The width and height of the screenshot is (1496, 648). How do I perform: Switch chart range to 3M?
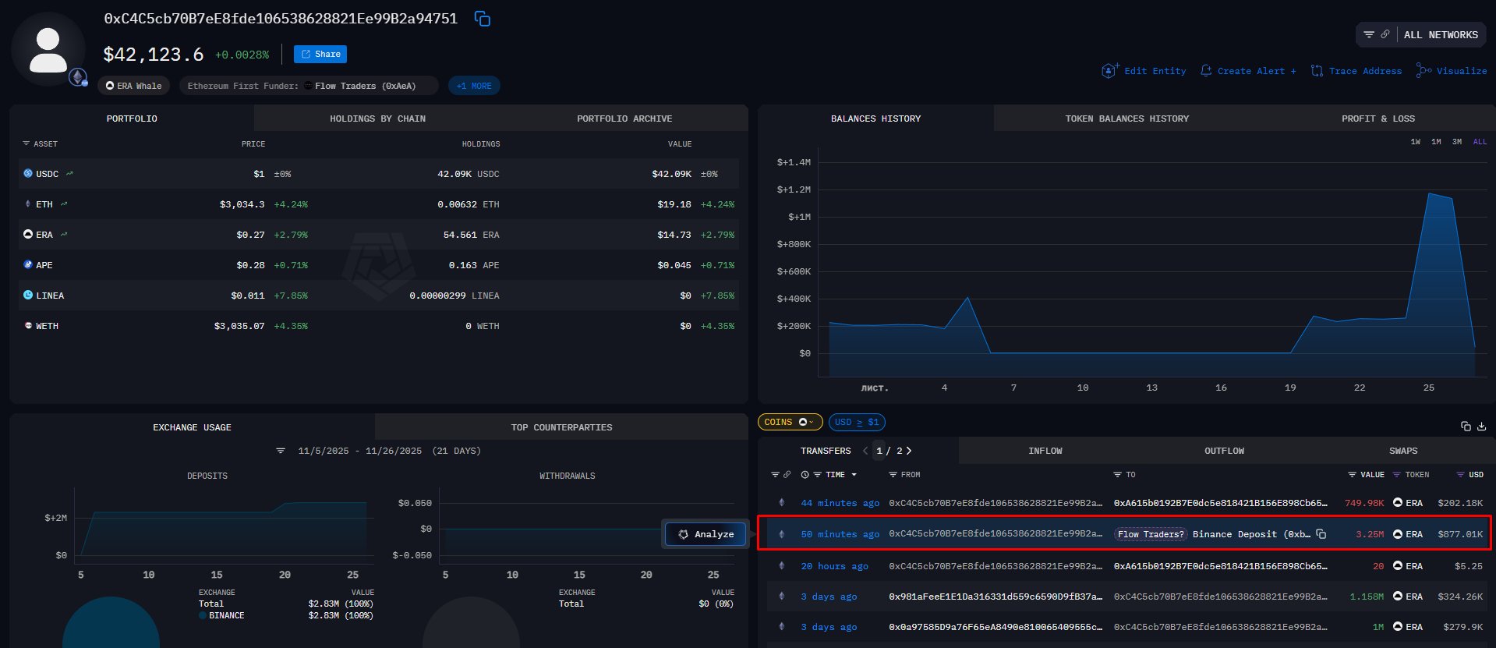tap(1456, 142)
